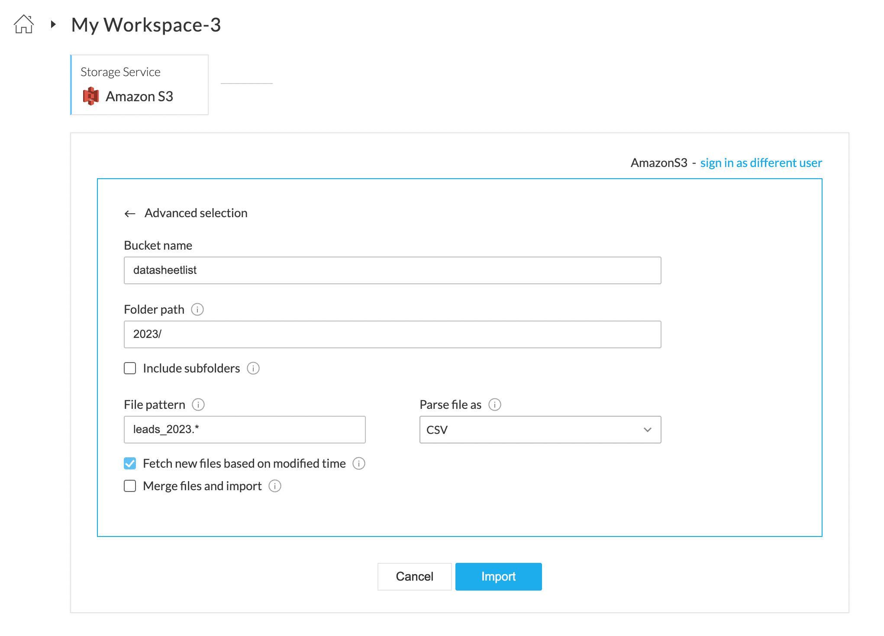The height and width of the screenshot is (636, 884).
Task: Click the Include subfolders info icon
Action: click(253, 369)
